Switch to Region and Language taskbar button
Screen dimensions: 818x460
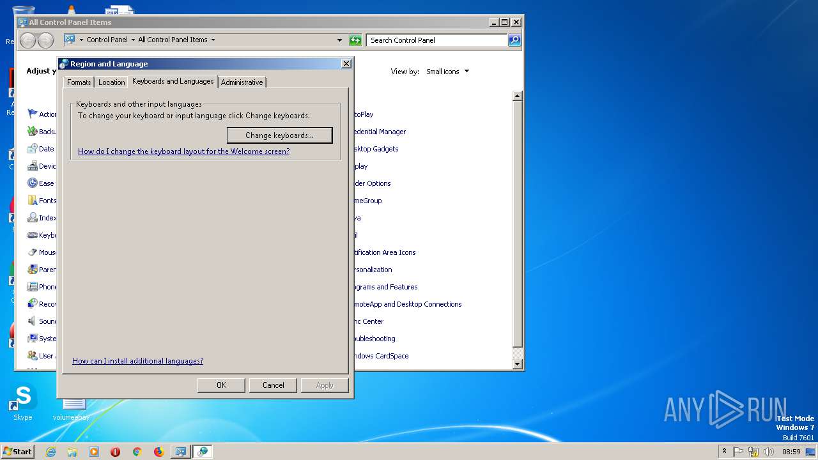pyautogui.click(x=203, y=452)
